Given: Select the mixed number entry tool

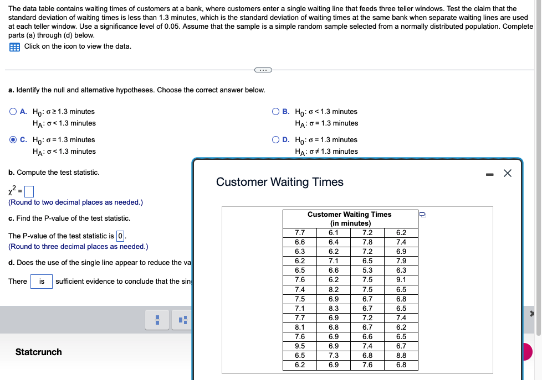Looking at the screenshot, I should tap(182, 319).
